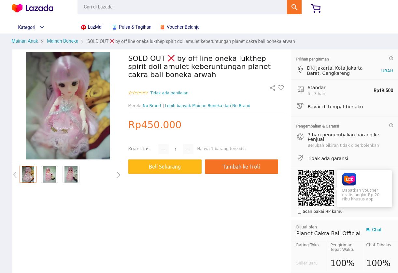Click the next arrow on the thumbnail carousel
The width and height of the screenshot is (398, 273).
coord(118,175)
